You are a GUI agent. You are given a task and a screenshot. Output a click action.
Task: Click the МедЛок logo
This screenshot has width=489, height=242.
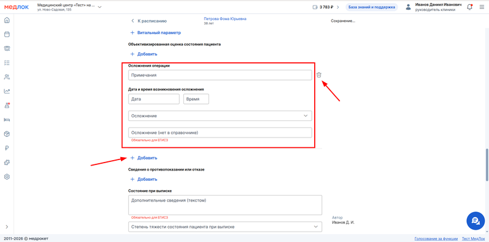click(17, 7)
